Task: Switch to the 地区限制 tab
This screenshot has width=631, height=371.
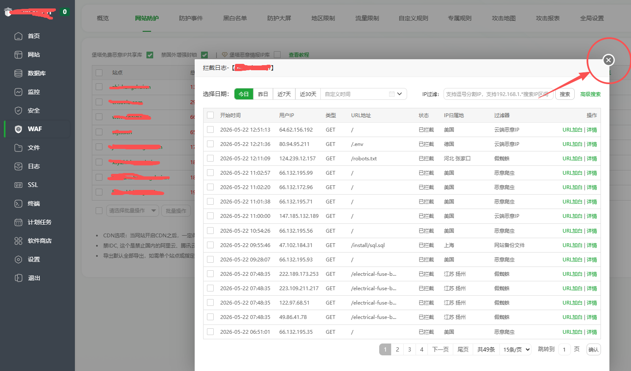Action: pyautogui.click(x=323, y=18)
